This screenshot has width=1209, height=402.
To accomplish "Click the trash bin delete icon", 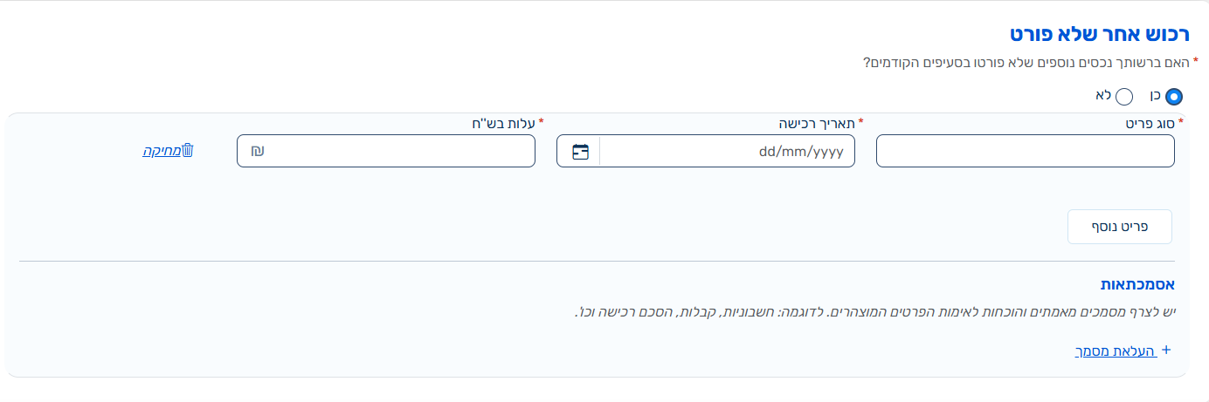I will (x=188, y=151).
